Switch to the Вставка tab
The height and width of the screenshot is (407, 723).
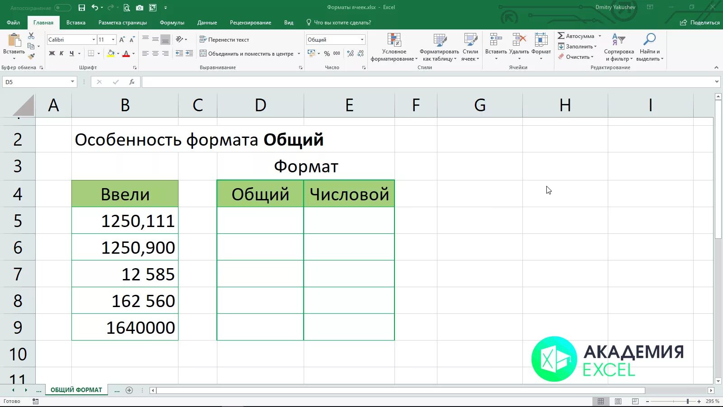tap(76, 23)
